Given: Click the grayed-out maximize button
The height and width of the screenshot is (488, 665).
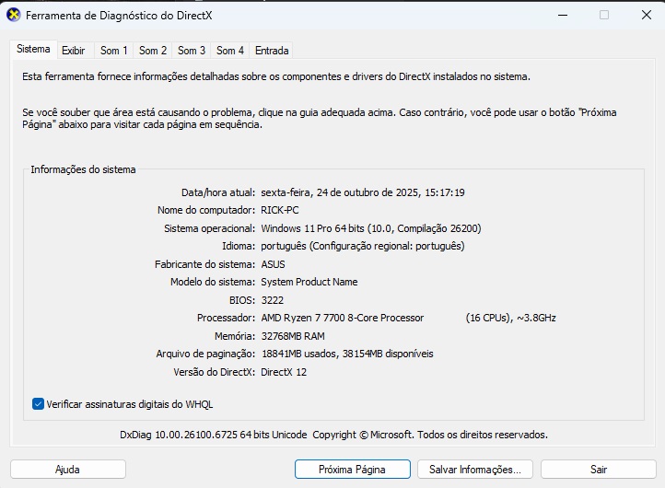Looking at the screenshot, I should [x=604, y=16].
